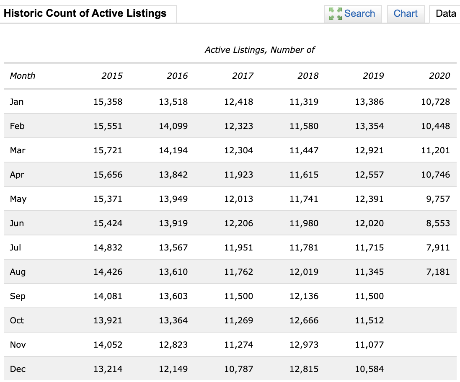Select the Jan row label
Image resolution: width=460 pixels, height=382 pixels.
pos(16,102)
